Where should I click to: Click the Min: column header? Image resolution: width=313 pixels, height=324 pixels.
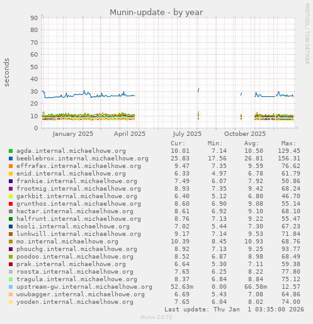coord(215,143)
